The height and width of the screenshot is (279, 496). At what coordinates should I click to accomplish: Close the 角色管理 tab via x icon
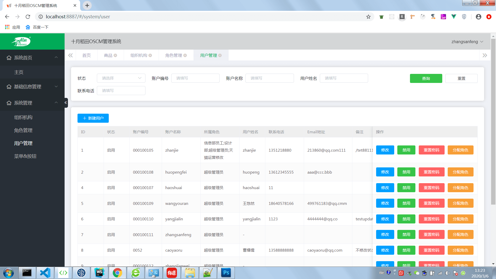(185, 55)
